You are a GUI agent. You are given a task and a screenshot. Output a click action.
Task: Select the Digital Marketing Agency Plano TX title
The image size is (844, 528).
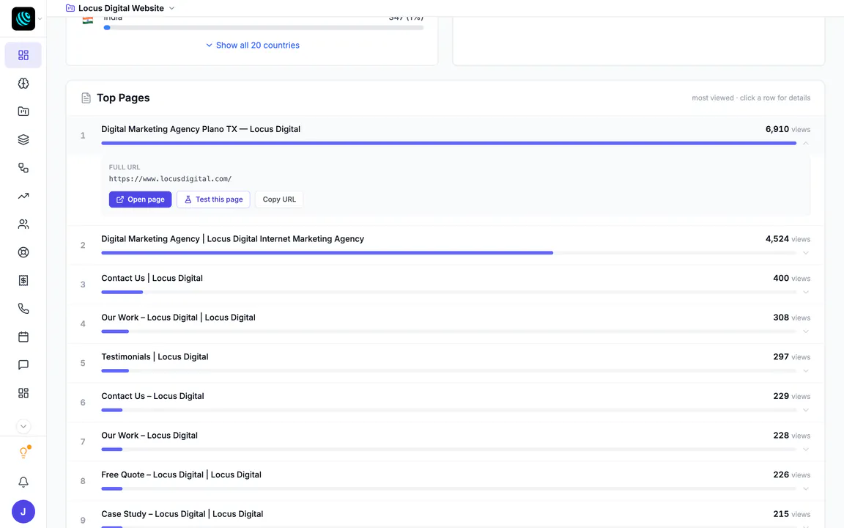(201, 129)
